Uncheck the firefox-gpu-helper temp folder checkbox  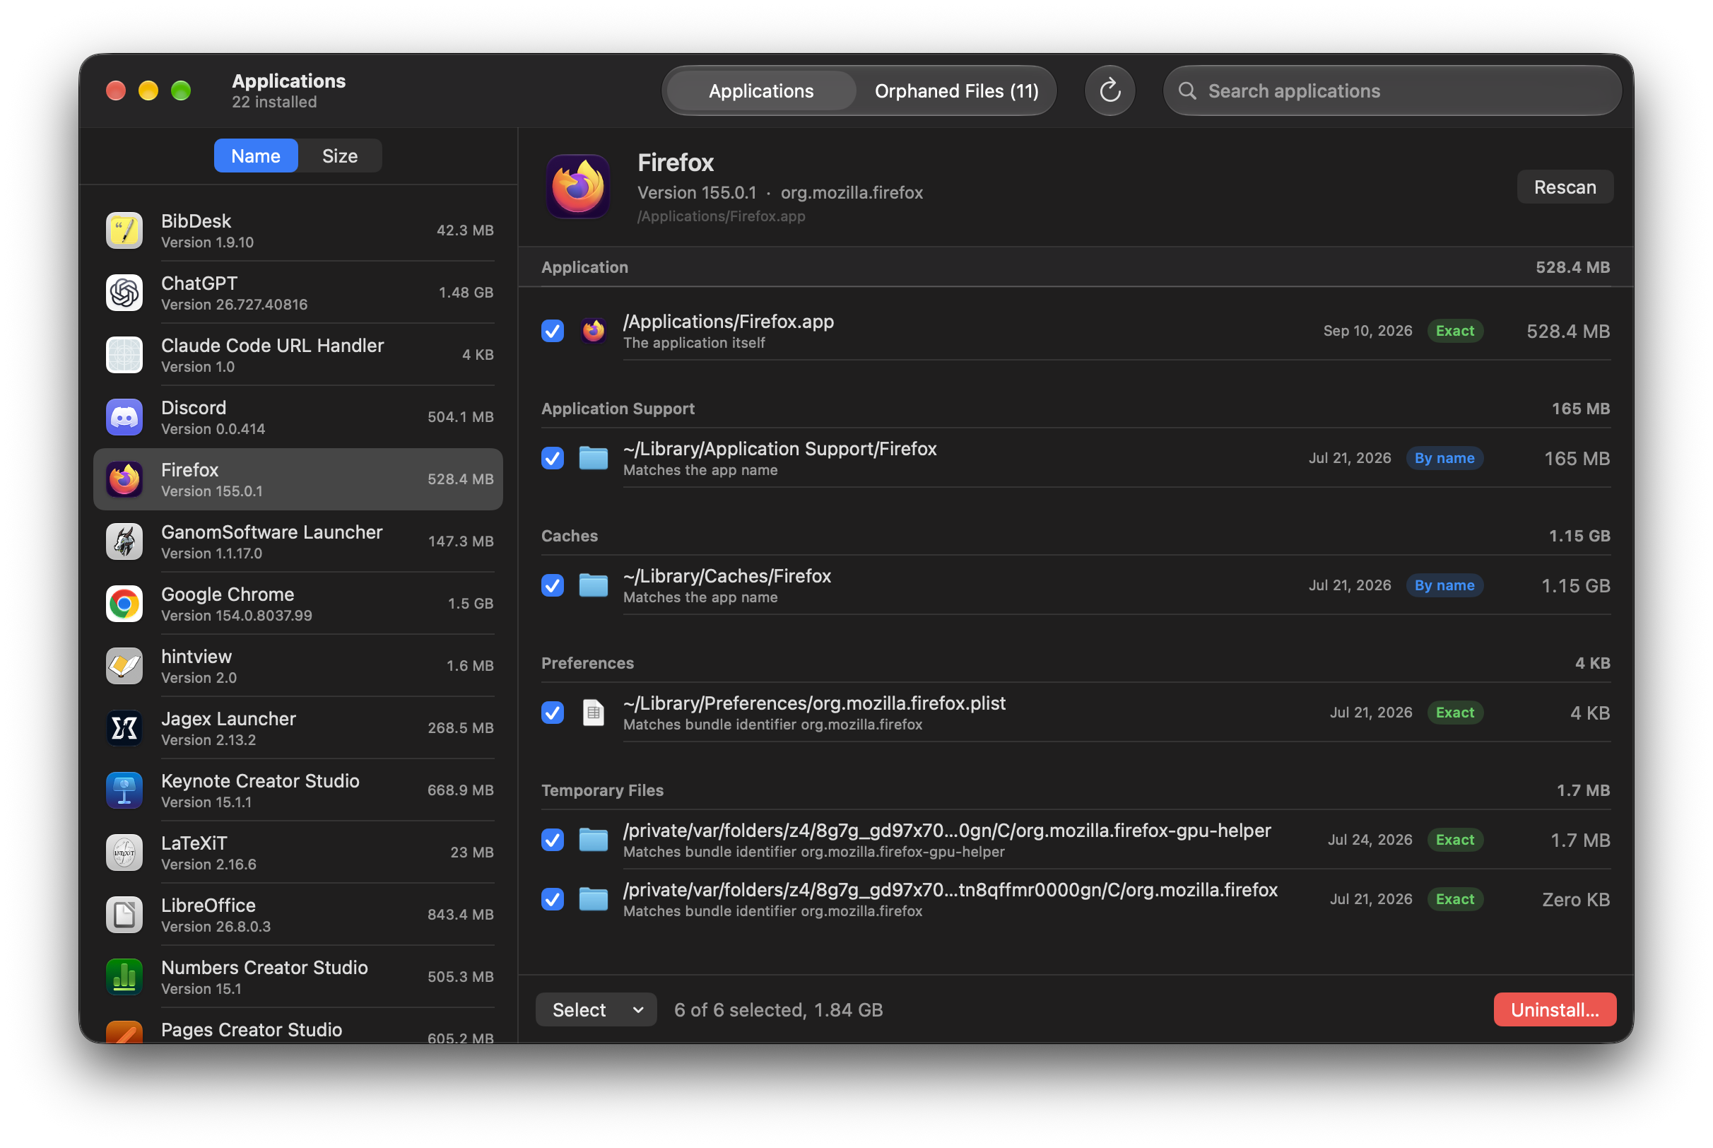click(553, 840)
